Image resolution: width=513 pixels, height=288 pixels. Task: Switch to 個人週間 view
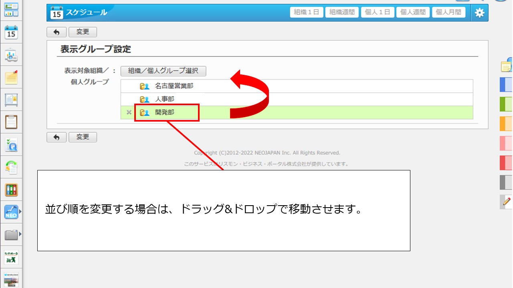[413, 12]
